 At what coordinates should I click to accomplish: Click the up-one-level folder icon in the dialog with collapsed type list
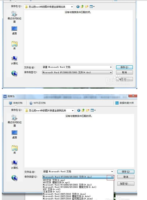click(x=82, y=6)
